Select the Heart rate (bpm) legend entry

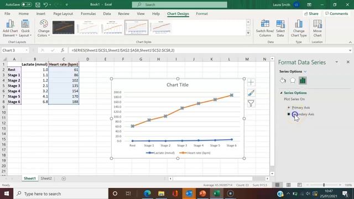195,153
